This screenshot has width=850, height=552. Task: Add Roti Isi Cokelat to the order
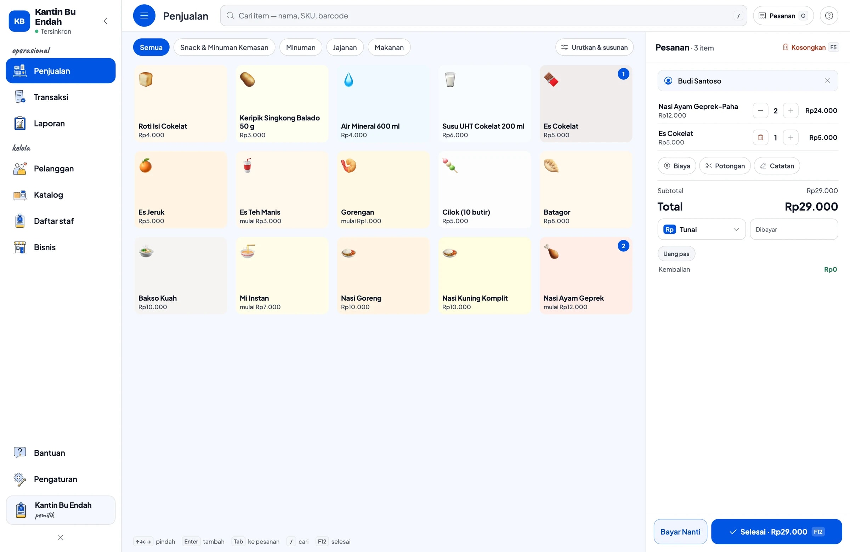(180, 103)
